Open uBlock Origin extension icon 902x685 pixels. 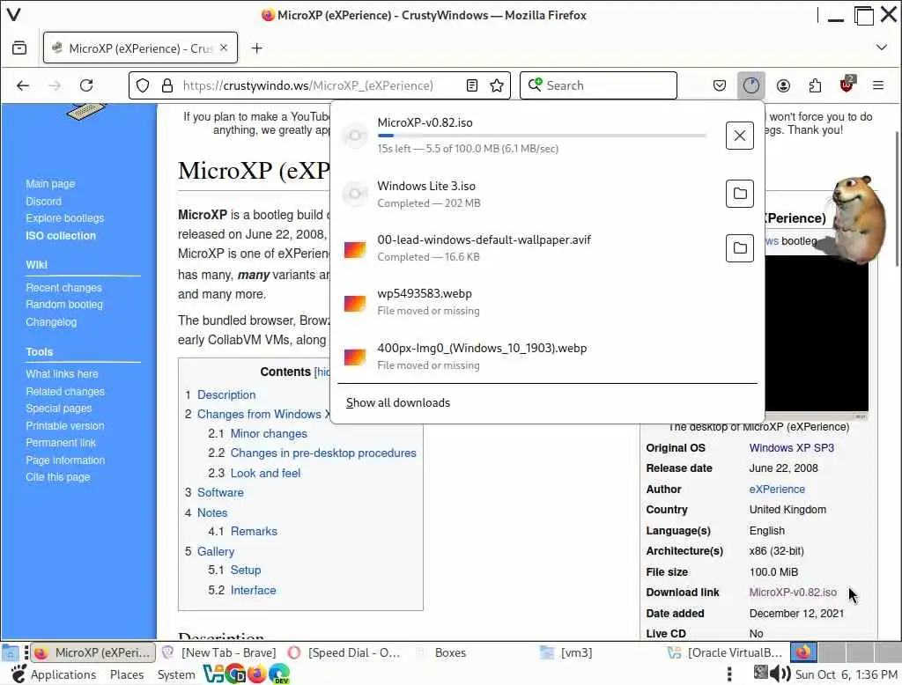[847, 85]
